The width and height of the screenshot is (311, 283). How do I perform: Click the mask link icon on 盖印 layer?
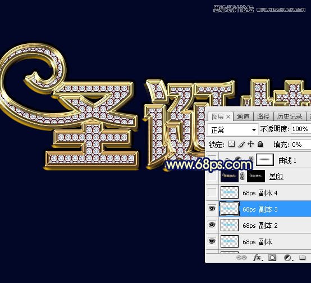point(243,176)
